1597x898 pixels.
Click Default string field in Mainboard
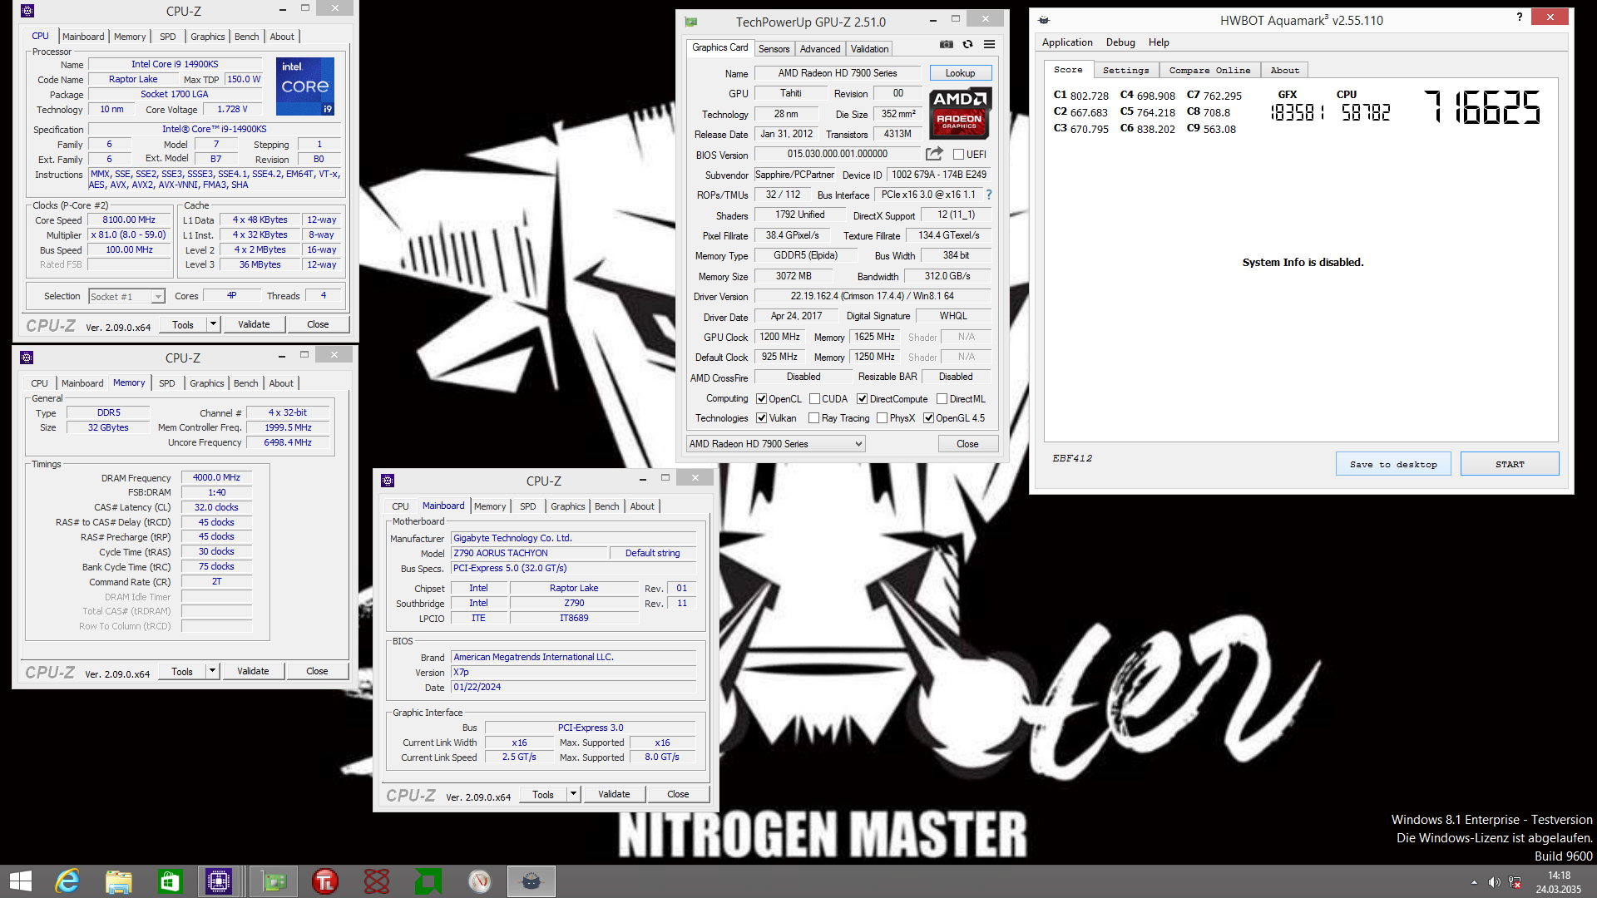pos(652,553)
